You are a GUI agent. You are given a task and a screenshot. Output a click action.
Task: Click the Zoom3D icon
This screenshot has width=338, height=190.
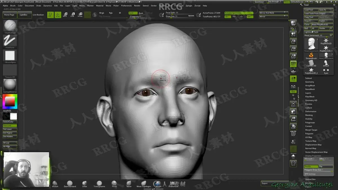(293, 119)
